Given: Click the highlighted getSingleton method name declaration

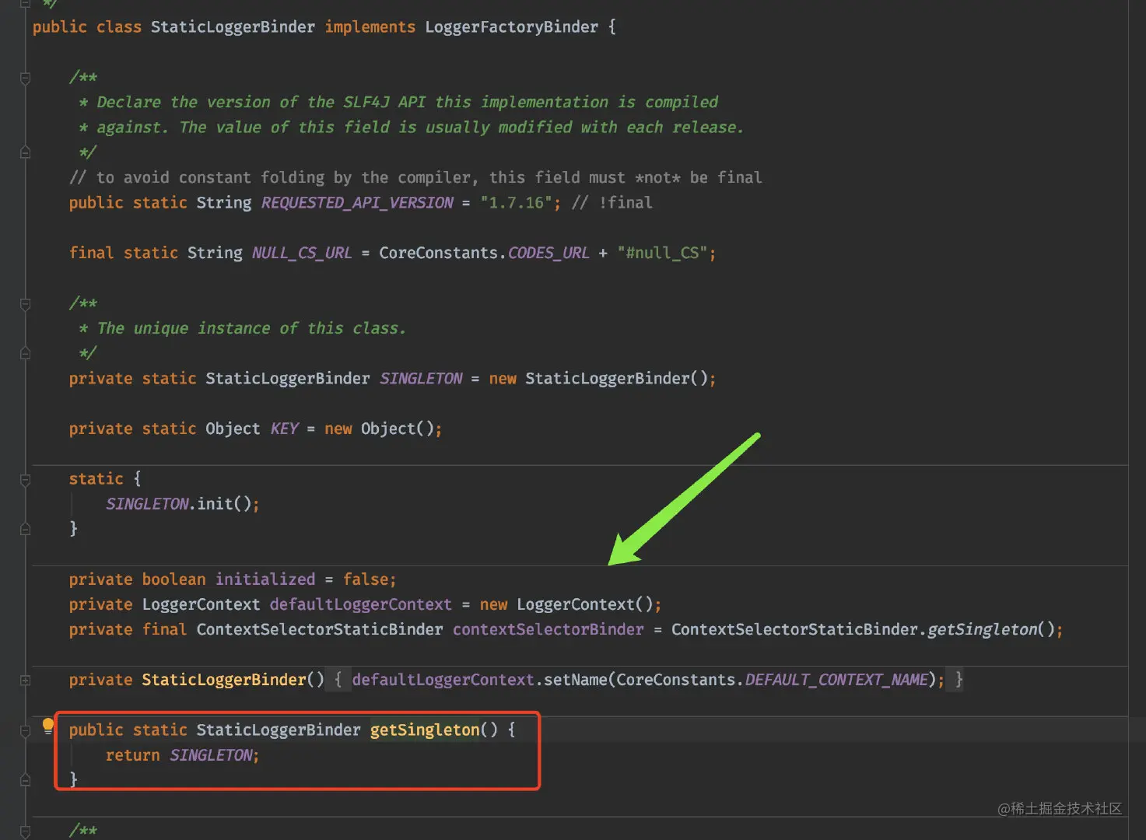Looking at the screenshot, I should 425,730.
